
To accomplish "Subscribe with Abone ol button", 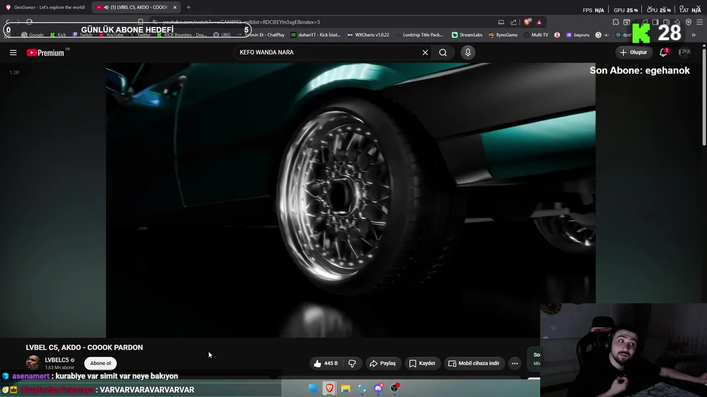I will (x=101, y=363).
